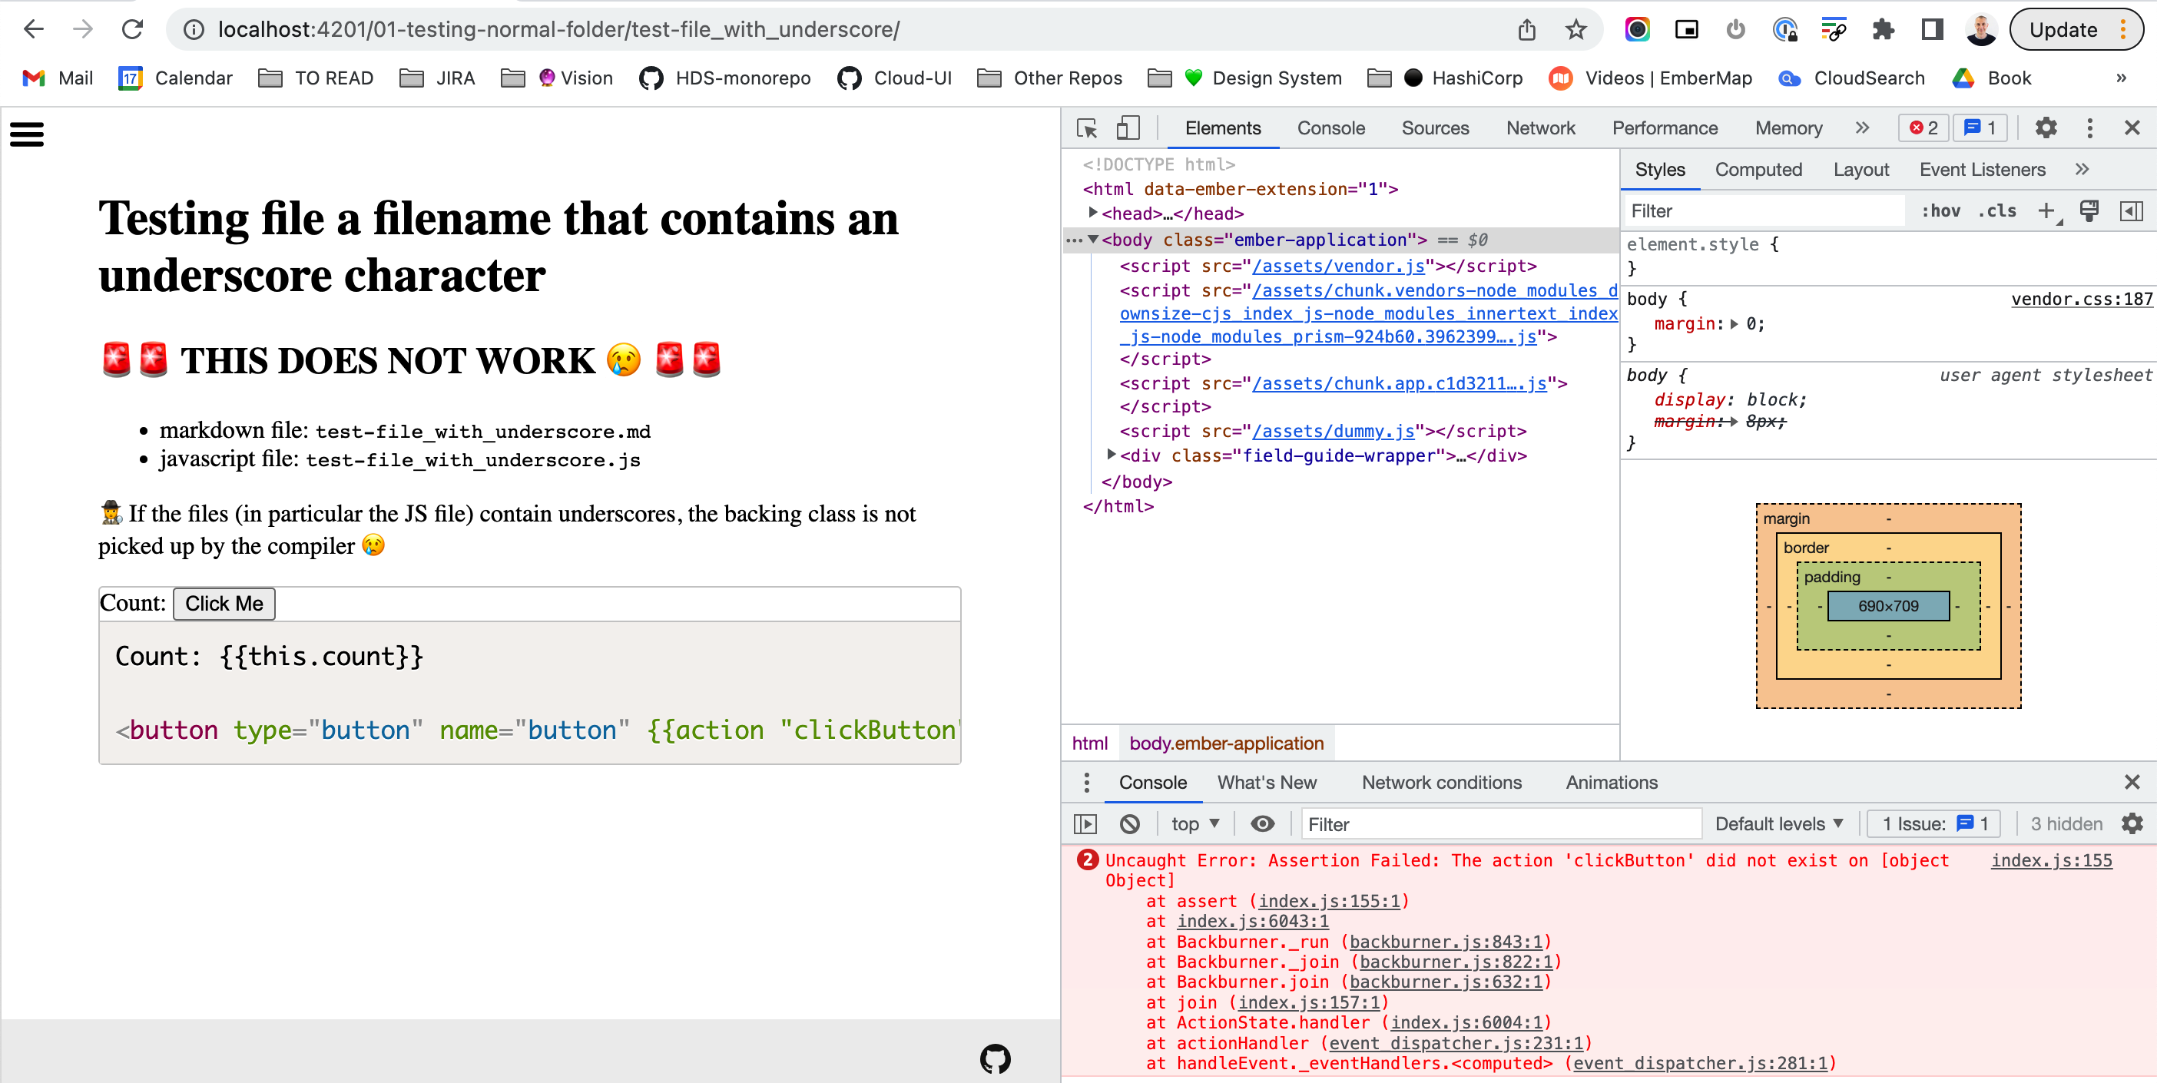Open the index.js:155 error link

[2051, 860]
